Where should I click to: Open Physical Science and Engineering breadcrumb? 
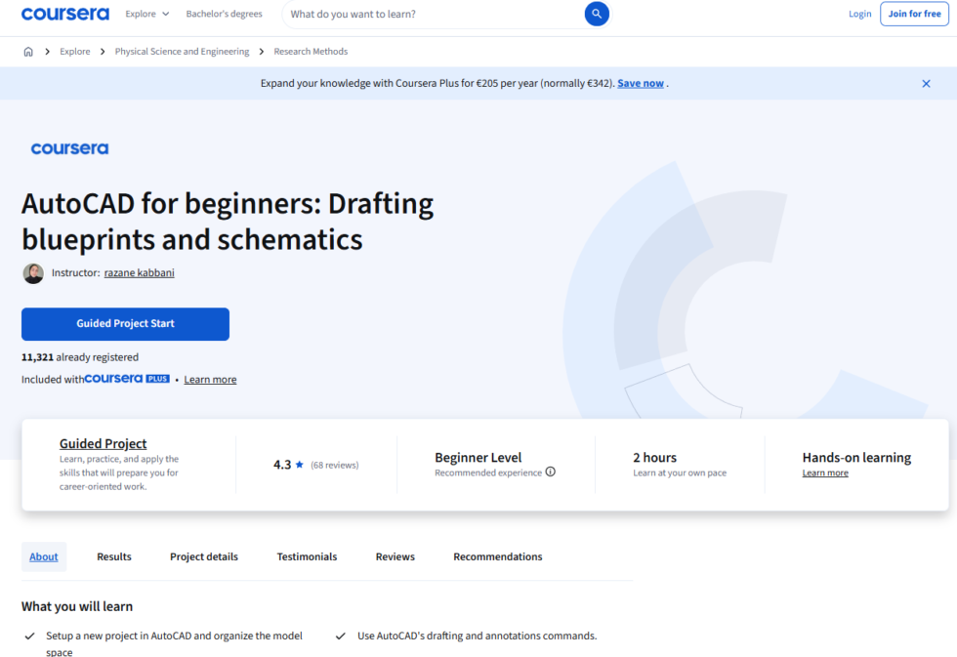(182, 52)
